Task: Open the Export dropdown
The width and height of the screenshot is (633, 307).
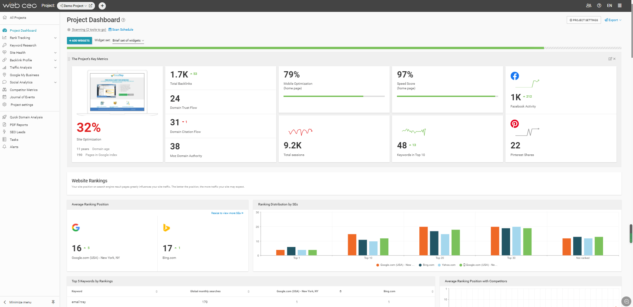Action: pyautogui.click(x=613, y=20)
